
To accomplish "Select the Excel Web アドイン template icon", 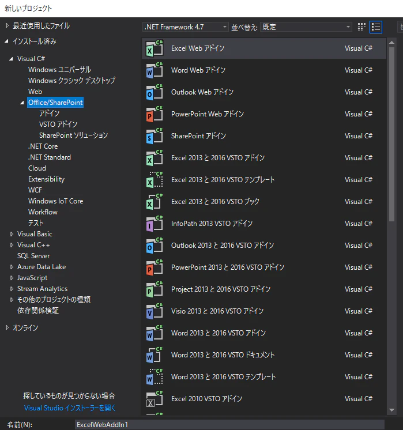I will point(155,48).
